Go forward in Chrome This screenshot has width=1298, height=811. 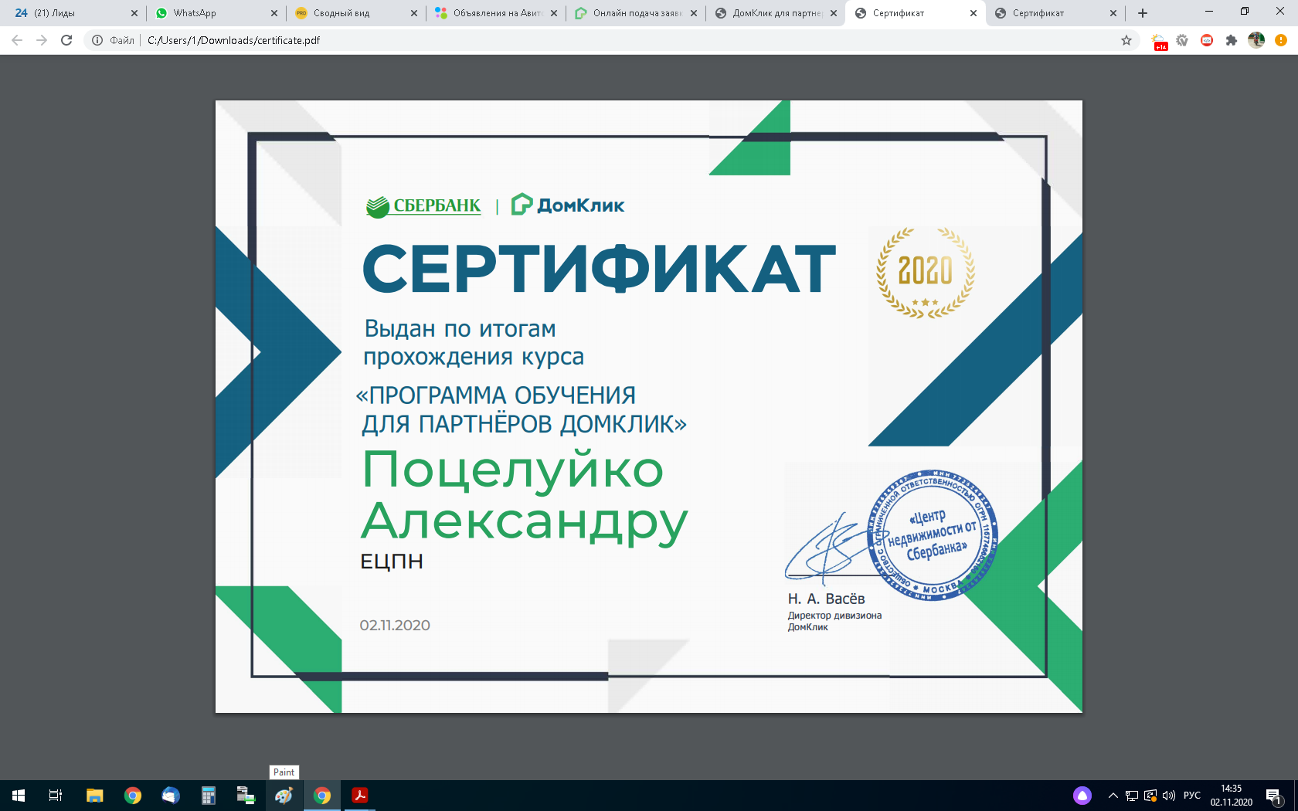pos(42,40)
